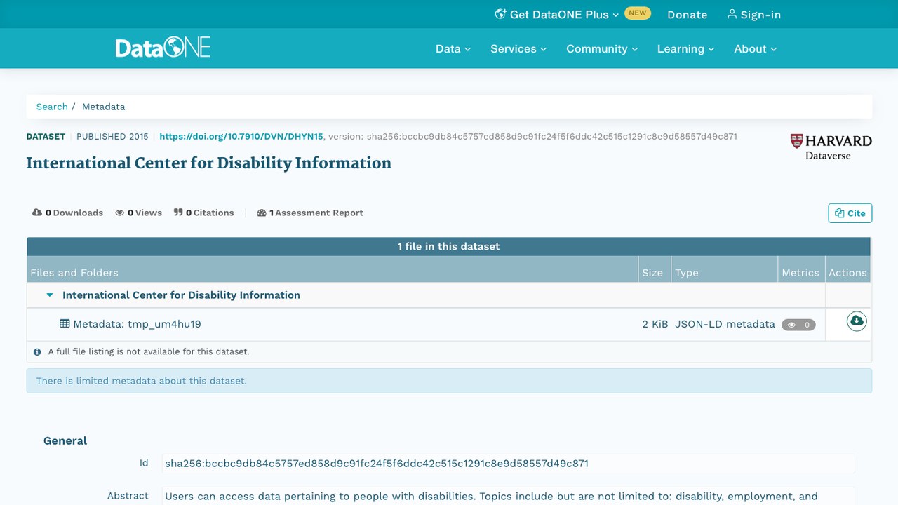Click the info icon by full file listing note
The width and height of the screenshot is (898, 505).
[37, 351]
